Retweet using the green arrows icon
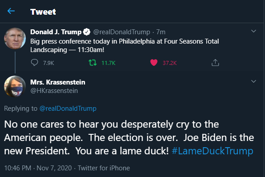 pos(93,63)
